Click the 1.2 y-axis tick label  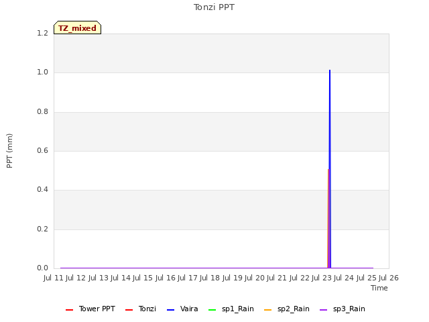tap(42, 34)
